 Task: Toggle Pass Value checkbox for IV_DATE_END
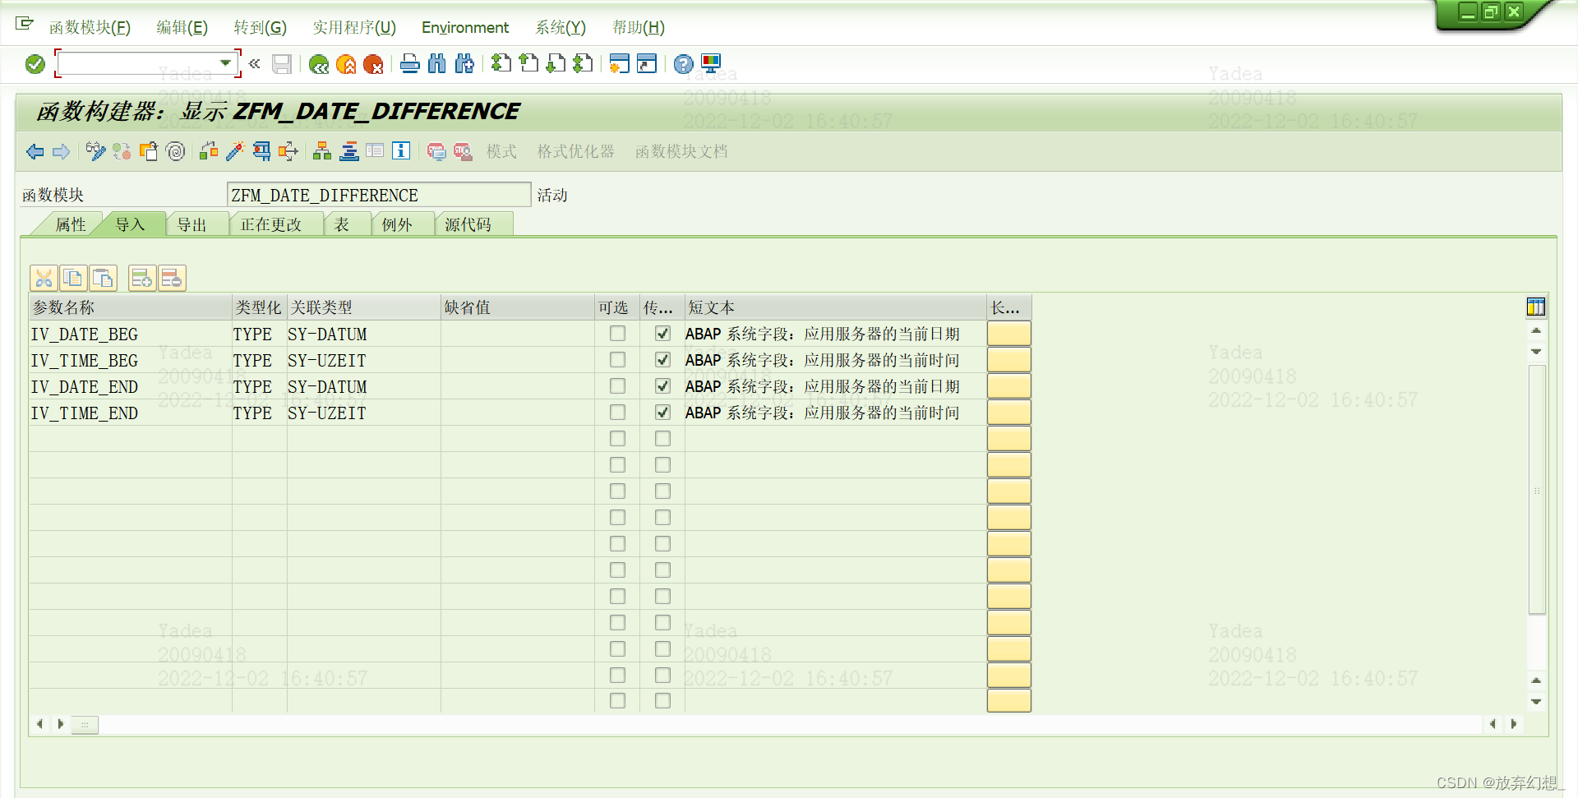point(662,386)
